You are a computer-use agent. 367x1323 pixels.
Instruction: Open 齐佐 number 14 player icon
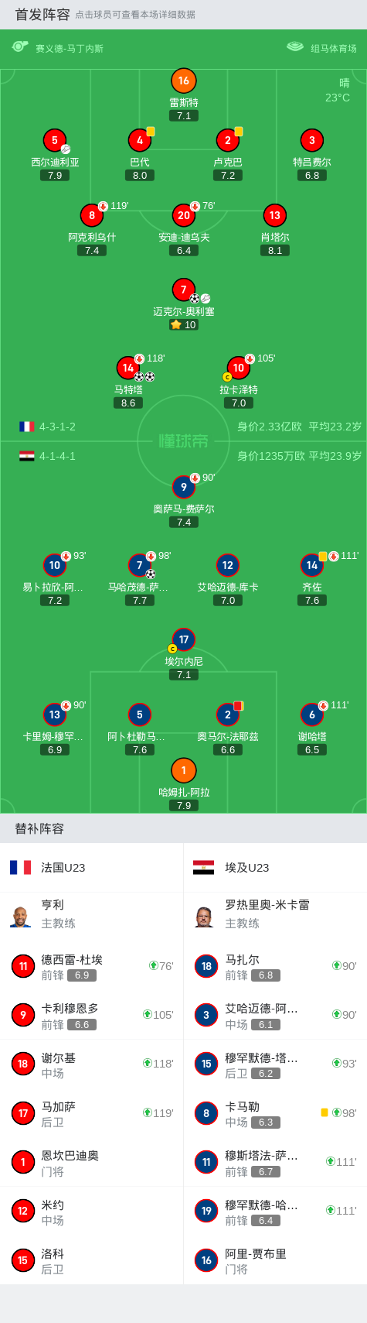pyautogui.click(x=312, y=565)
